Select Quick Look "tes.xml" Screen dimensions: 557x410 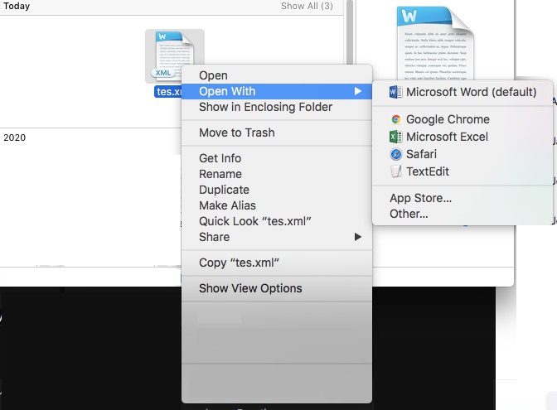click(x=254, y=221)
